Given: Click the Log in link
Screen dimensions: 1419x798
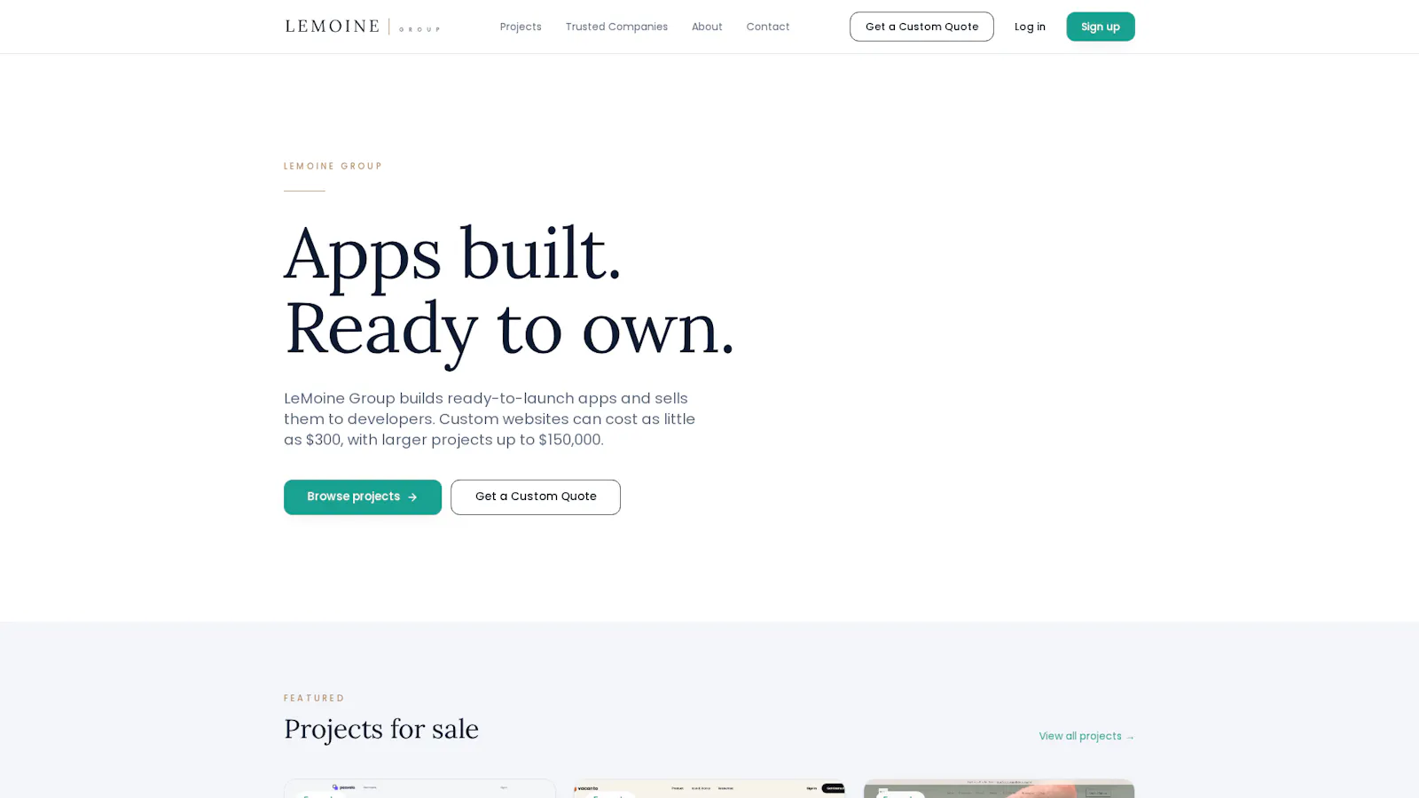Looking at the screenshot, I should tap(1030, 27).
